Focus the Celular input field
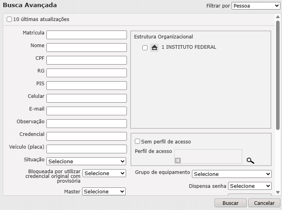Image resolution: width=282 pixels, height=210 pixels. [86, 98]
